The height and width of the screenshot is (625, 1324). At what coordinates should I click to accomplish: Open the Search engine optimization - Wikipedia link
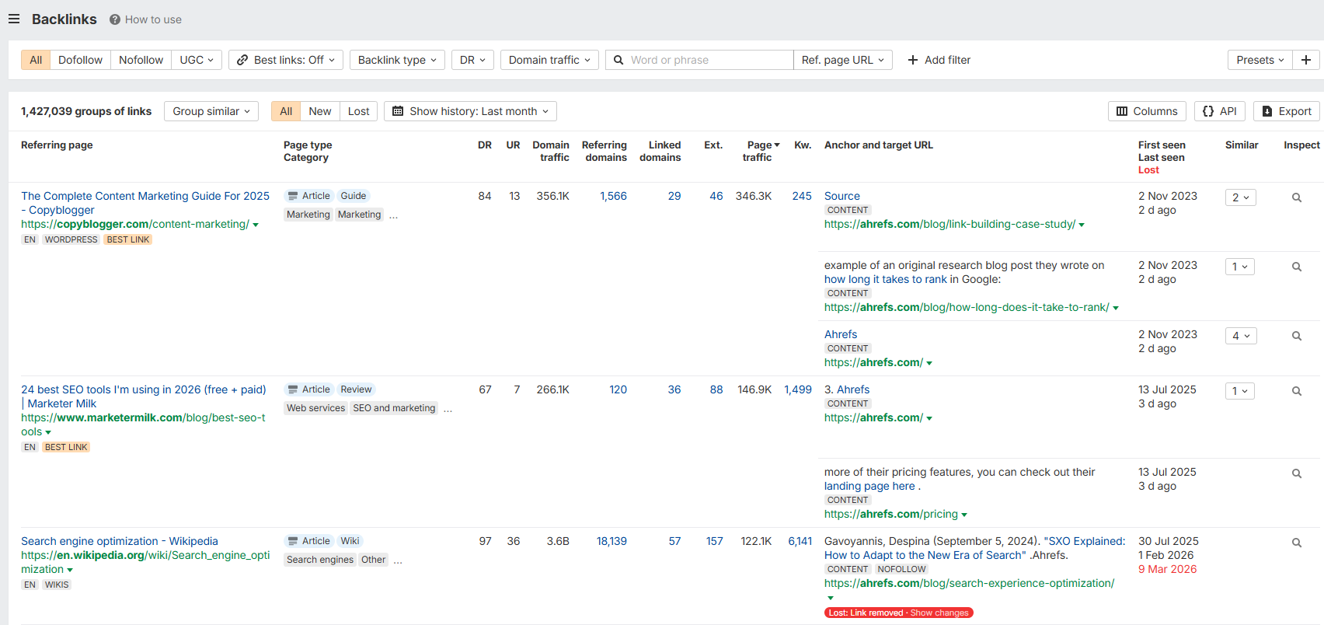[x=120, y=541]
